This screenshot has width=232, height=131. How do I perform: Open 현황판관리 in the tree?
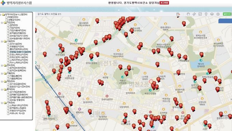pyautogui.click(x=13, y=17)
